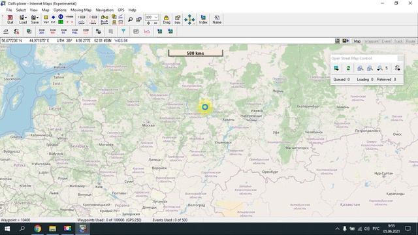Open the Navigation menu

click(x=104, y=10)
